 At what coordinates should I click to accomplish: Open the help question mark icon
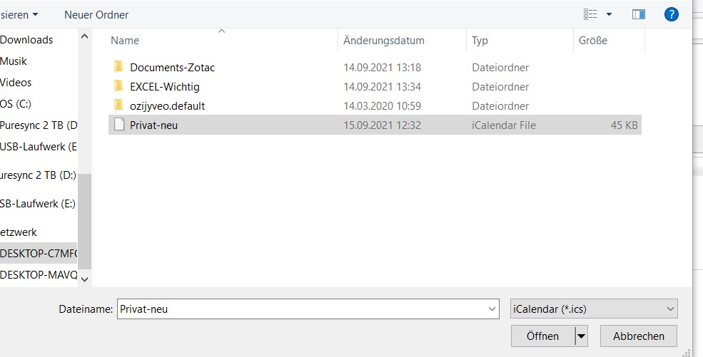click(671, 14)
